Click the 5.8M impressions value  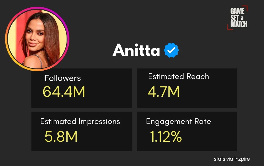(x=61, y=137)
